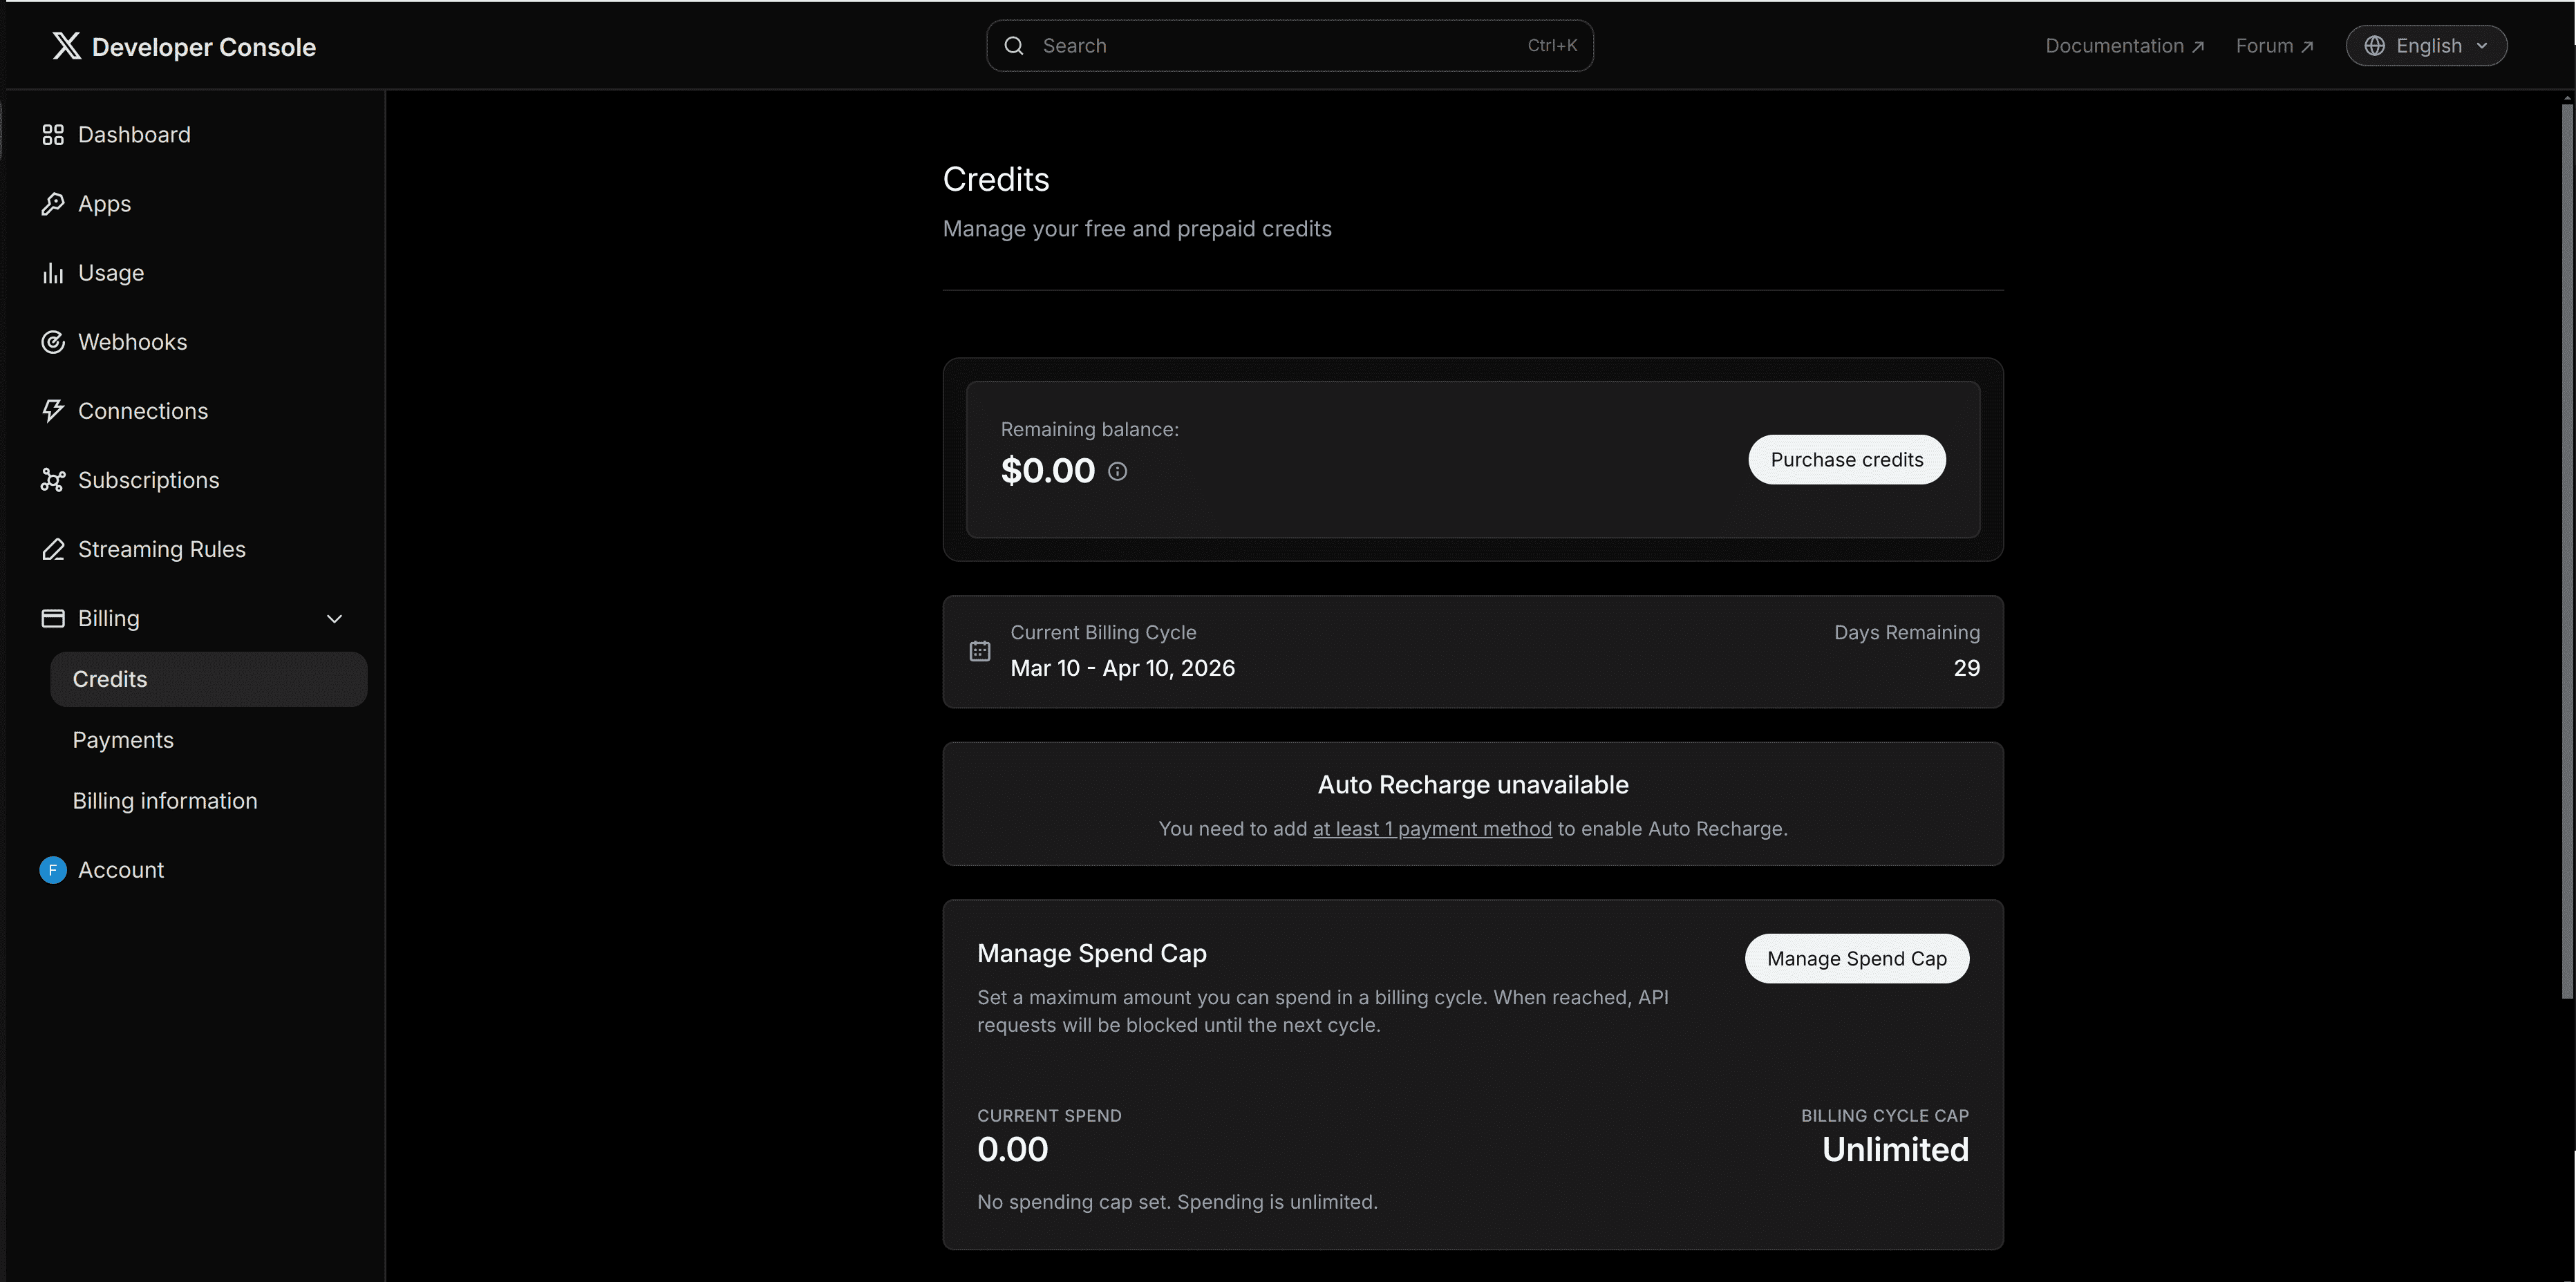The width and height of the screenshot is (2576, 1282).
Task: Click the info icon next to $0.00 balance
Action: point(1117,471)
